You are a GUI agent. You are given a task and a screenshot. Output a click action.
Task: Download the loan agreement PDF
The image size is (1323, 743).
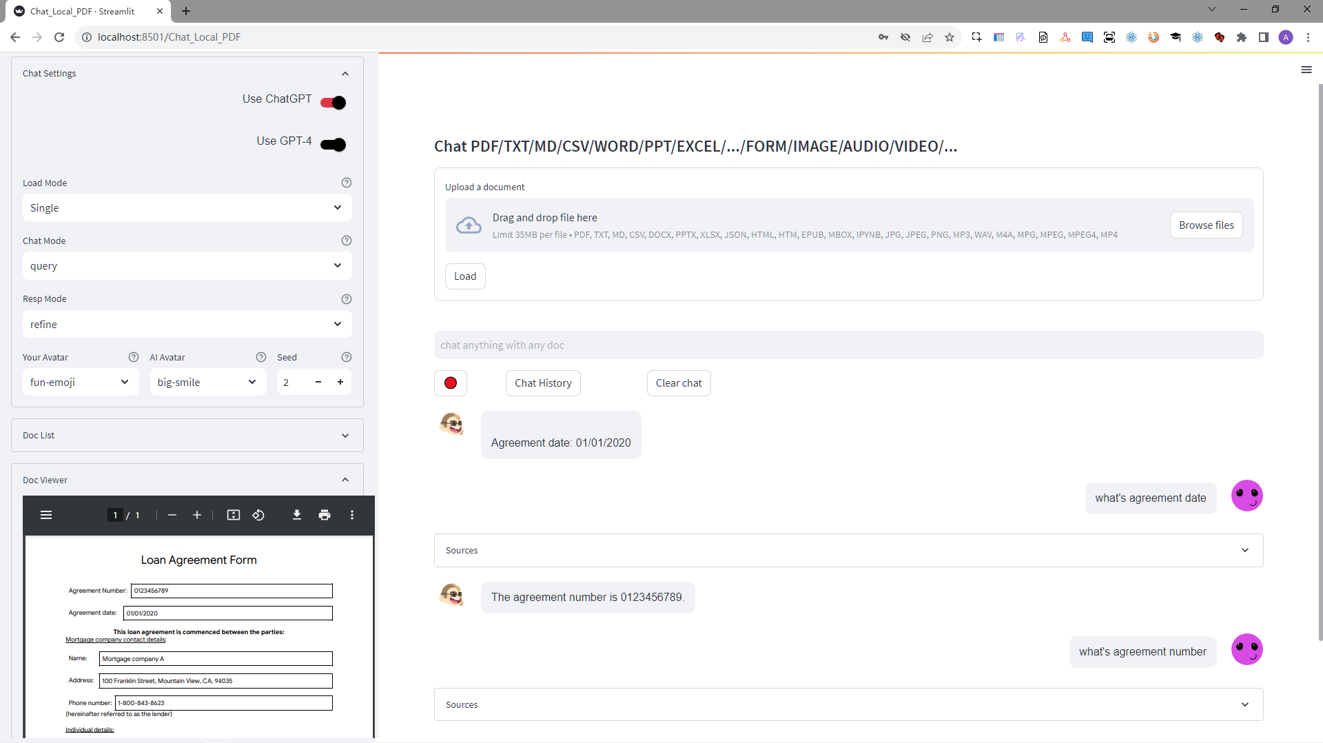(296, 515)
